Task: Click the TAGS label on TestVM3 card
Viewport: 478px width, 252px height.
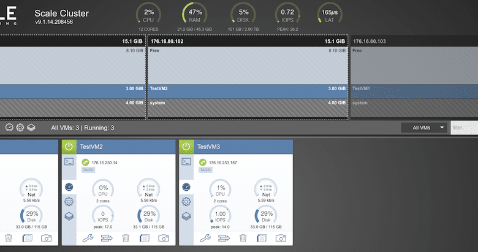Action: click(205, 170)
